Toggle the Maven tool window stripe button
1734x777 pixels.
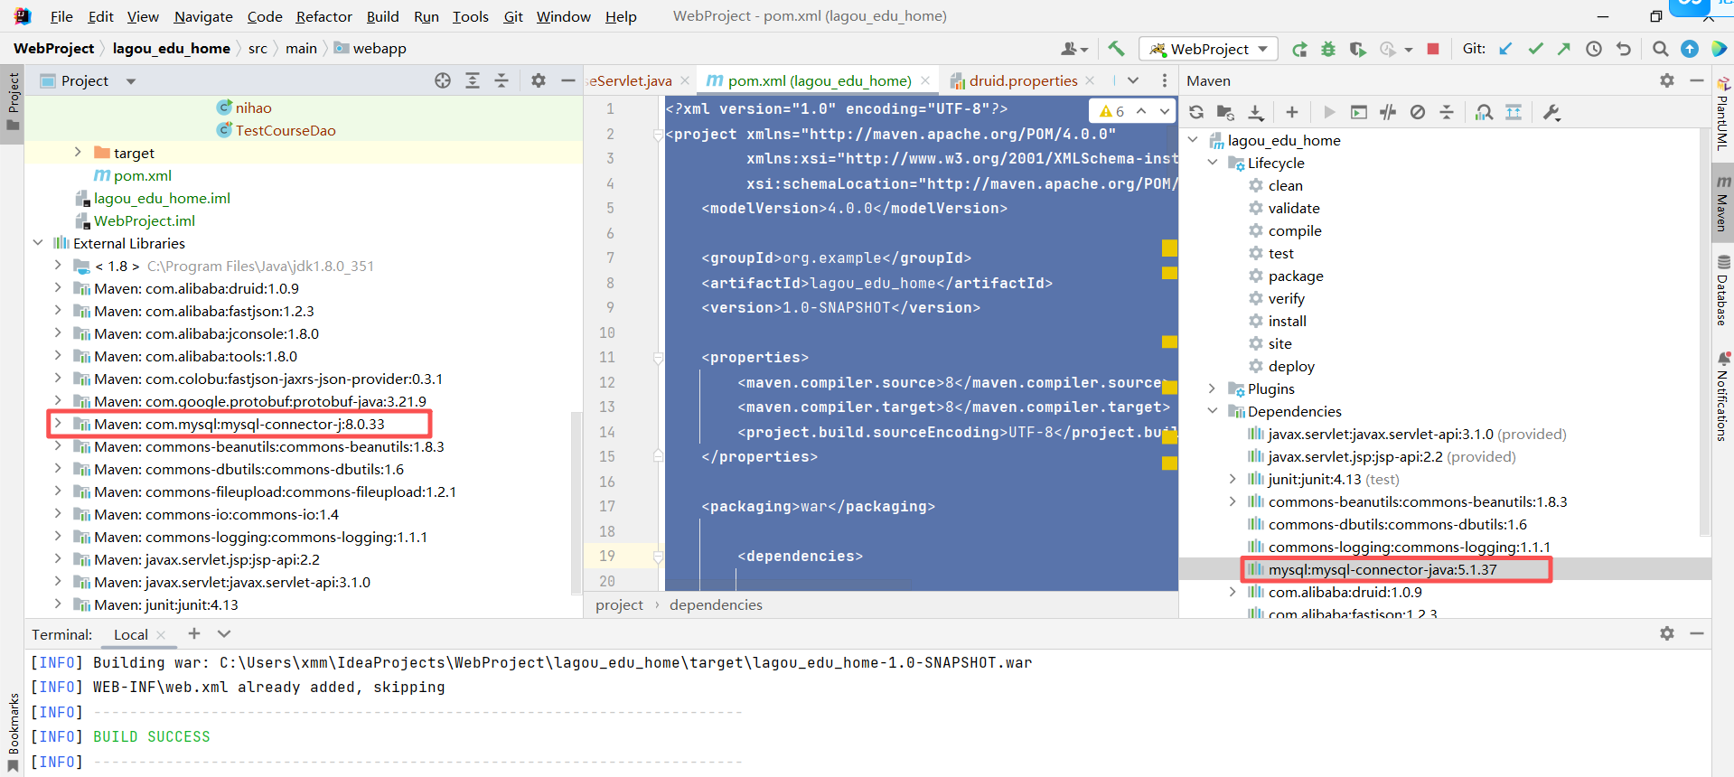point(1723,204)
